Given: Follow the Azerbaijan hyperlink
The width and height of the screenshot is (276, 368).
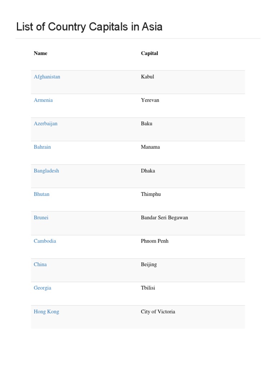Looking at the screenshot, I should pyautogui.click(x=45, y=123).
